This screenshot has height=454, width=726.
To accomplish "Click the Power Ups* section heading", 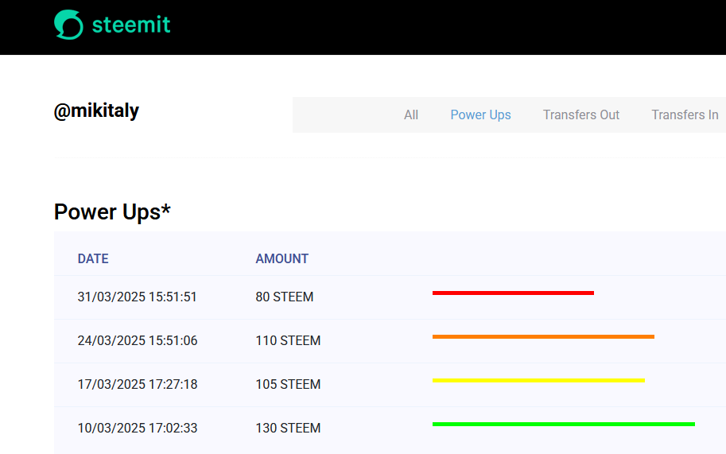I will [x=112, y=212].
